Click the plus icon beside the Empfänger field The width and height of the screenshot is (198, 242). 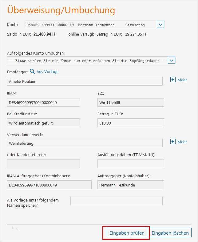click(173, 80)
